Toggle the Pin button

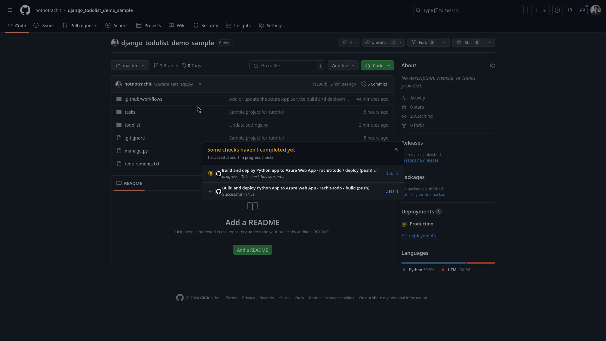[x=349, y=42]
